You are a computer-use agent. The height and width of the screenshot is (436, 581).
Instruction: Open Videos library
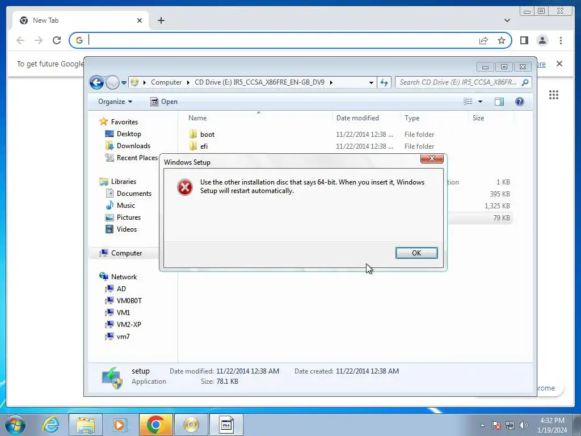click(x=127, y=229)
